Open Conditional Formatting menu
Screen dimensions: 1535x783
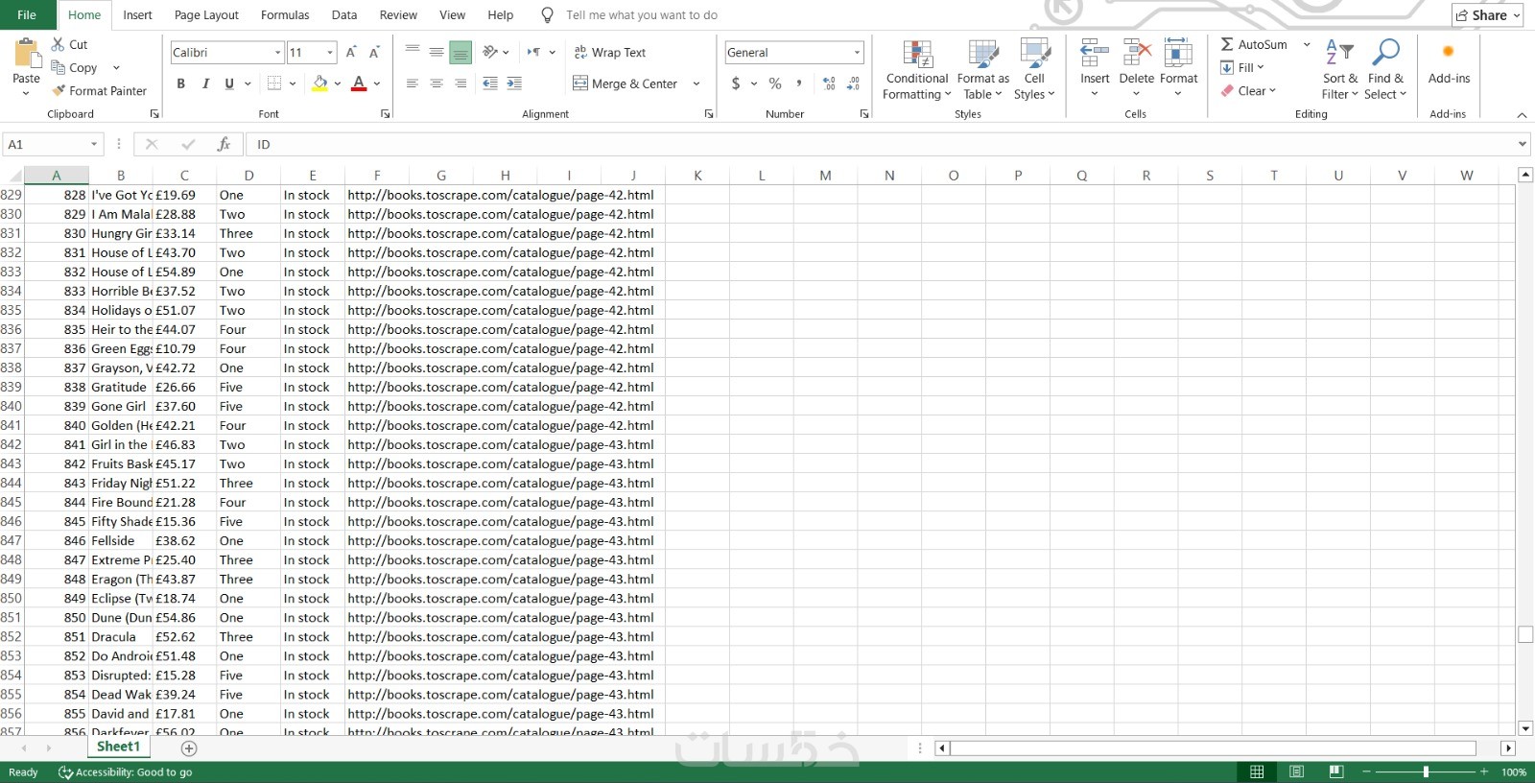pyautogui.click(x=917, y=69)
